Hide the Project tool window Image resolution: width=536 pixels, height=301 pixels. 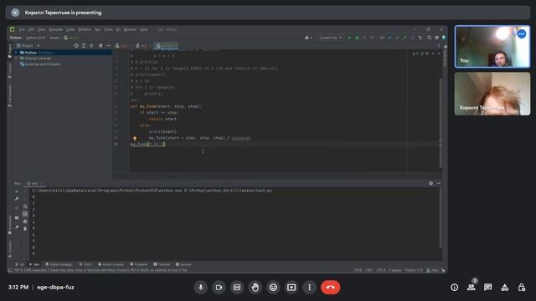pos(108,45)
